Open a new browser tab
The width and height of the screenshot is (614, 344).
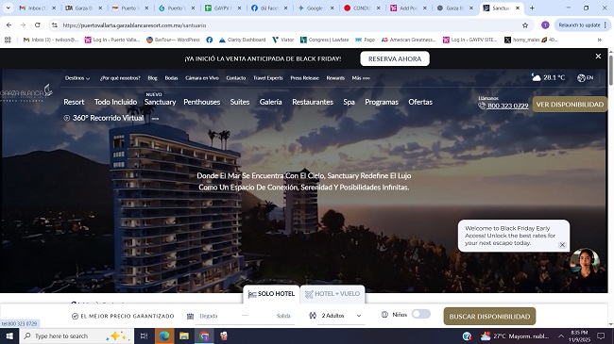point(532,8)
